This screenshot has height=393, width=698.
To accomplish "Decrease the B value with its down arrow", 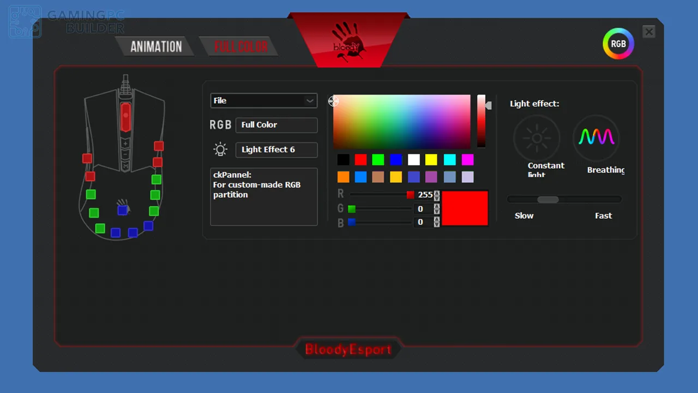I will click(x=437, y=225).
